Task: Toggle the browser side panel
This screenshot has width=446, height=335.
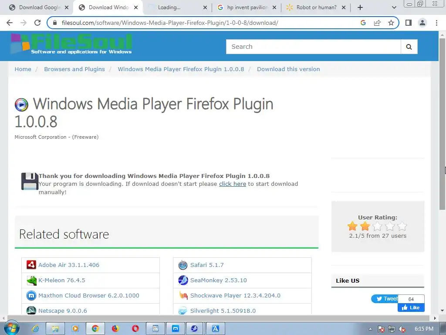Action: [409, 23]
